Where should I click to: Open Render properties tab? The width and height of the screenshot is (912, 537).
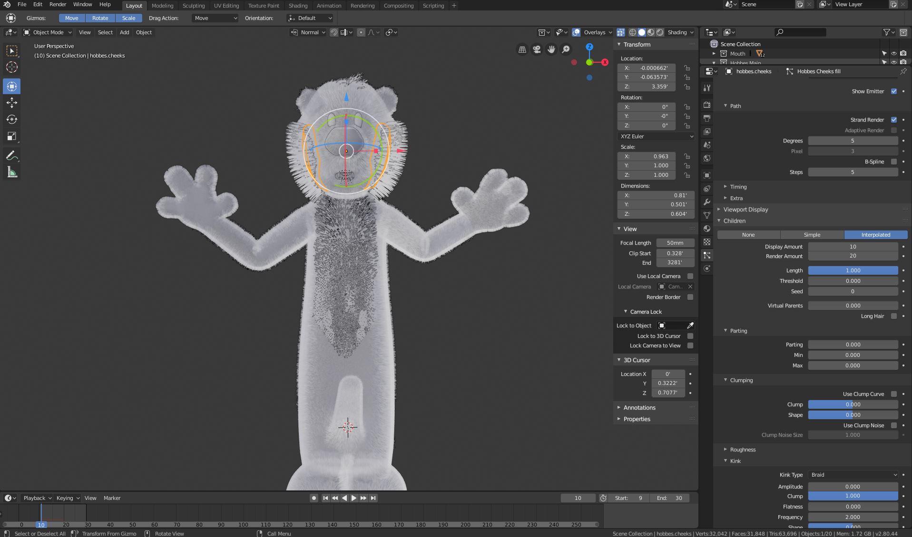(707, 105)
